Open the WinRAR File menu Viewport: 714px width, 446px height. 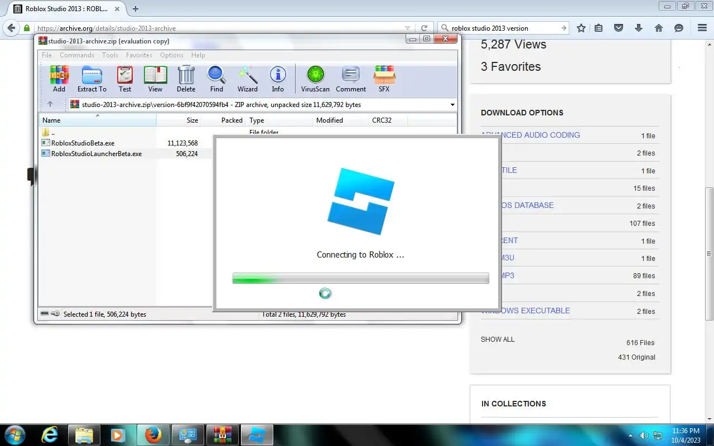click(47, 55)
